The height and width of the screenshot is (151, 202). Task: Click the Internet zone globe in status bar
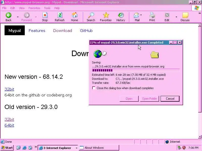[x=167, y=142]
